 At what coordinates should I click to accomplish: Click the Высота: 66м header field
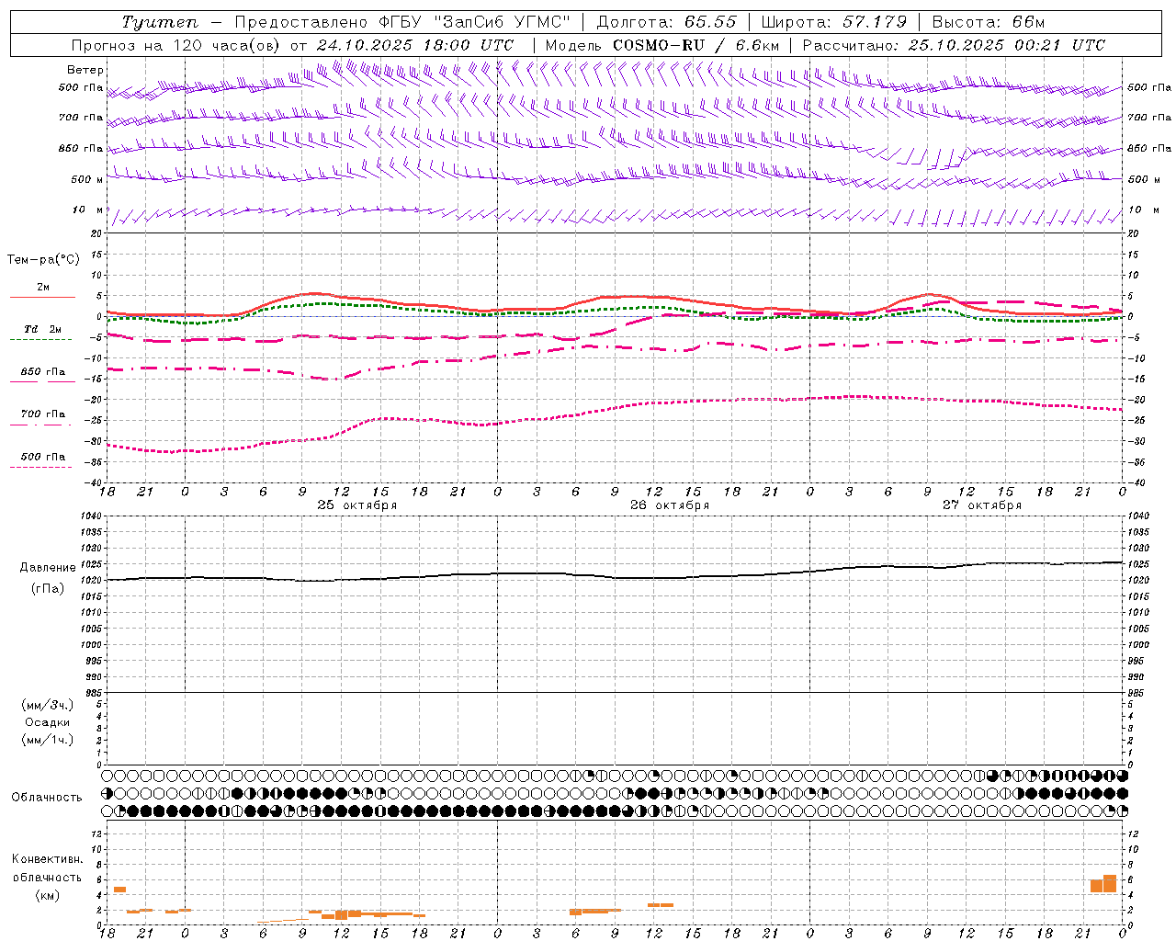click(989, 22)
